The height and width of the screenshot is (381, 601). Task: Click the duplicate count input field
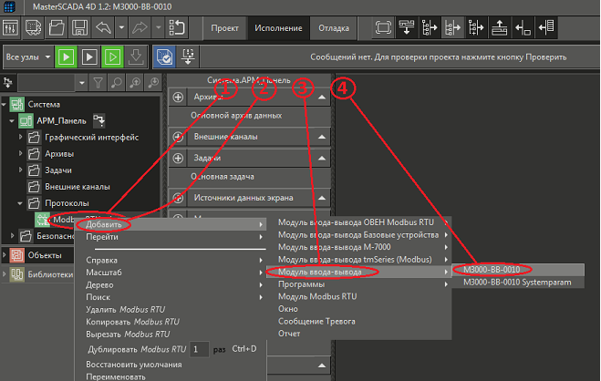pos(200,349)
